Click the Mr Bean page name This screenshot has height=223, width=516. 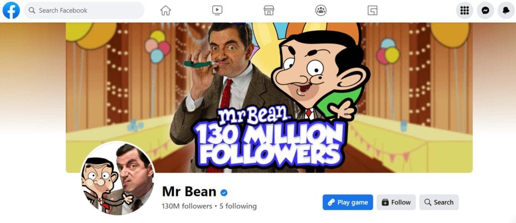click(189, 191)
